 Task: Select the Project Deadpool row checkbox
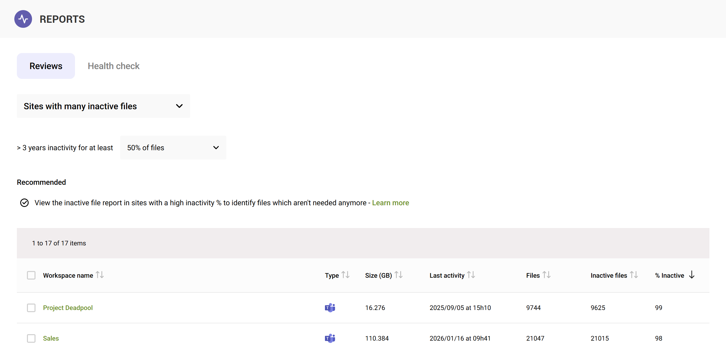(31, 308)
